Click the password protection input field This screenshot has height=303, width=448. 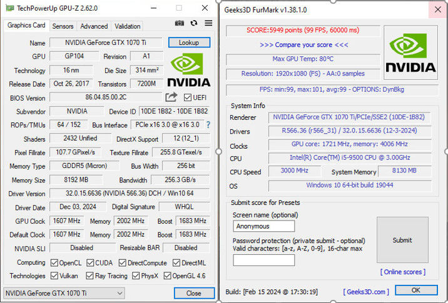[263, 260]
